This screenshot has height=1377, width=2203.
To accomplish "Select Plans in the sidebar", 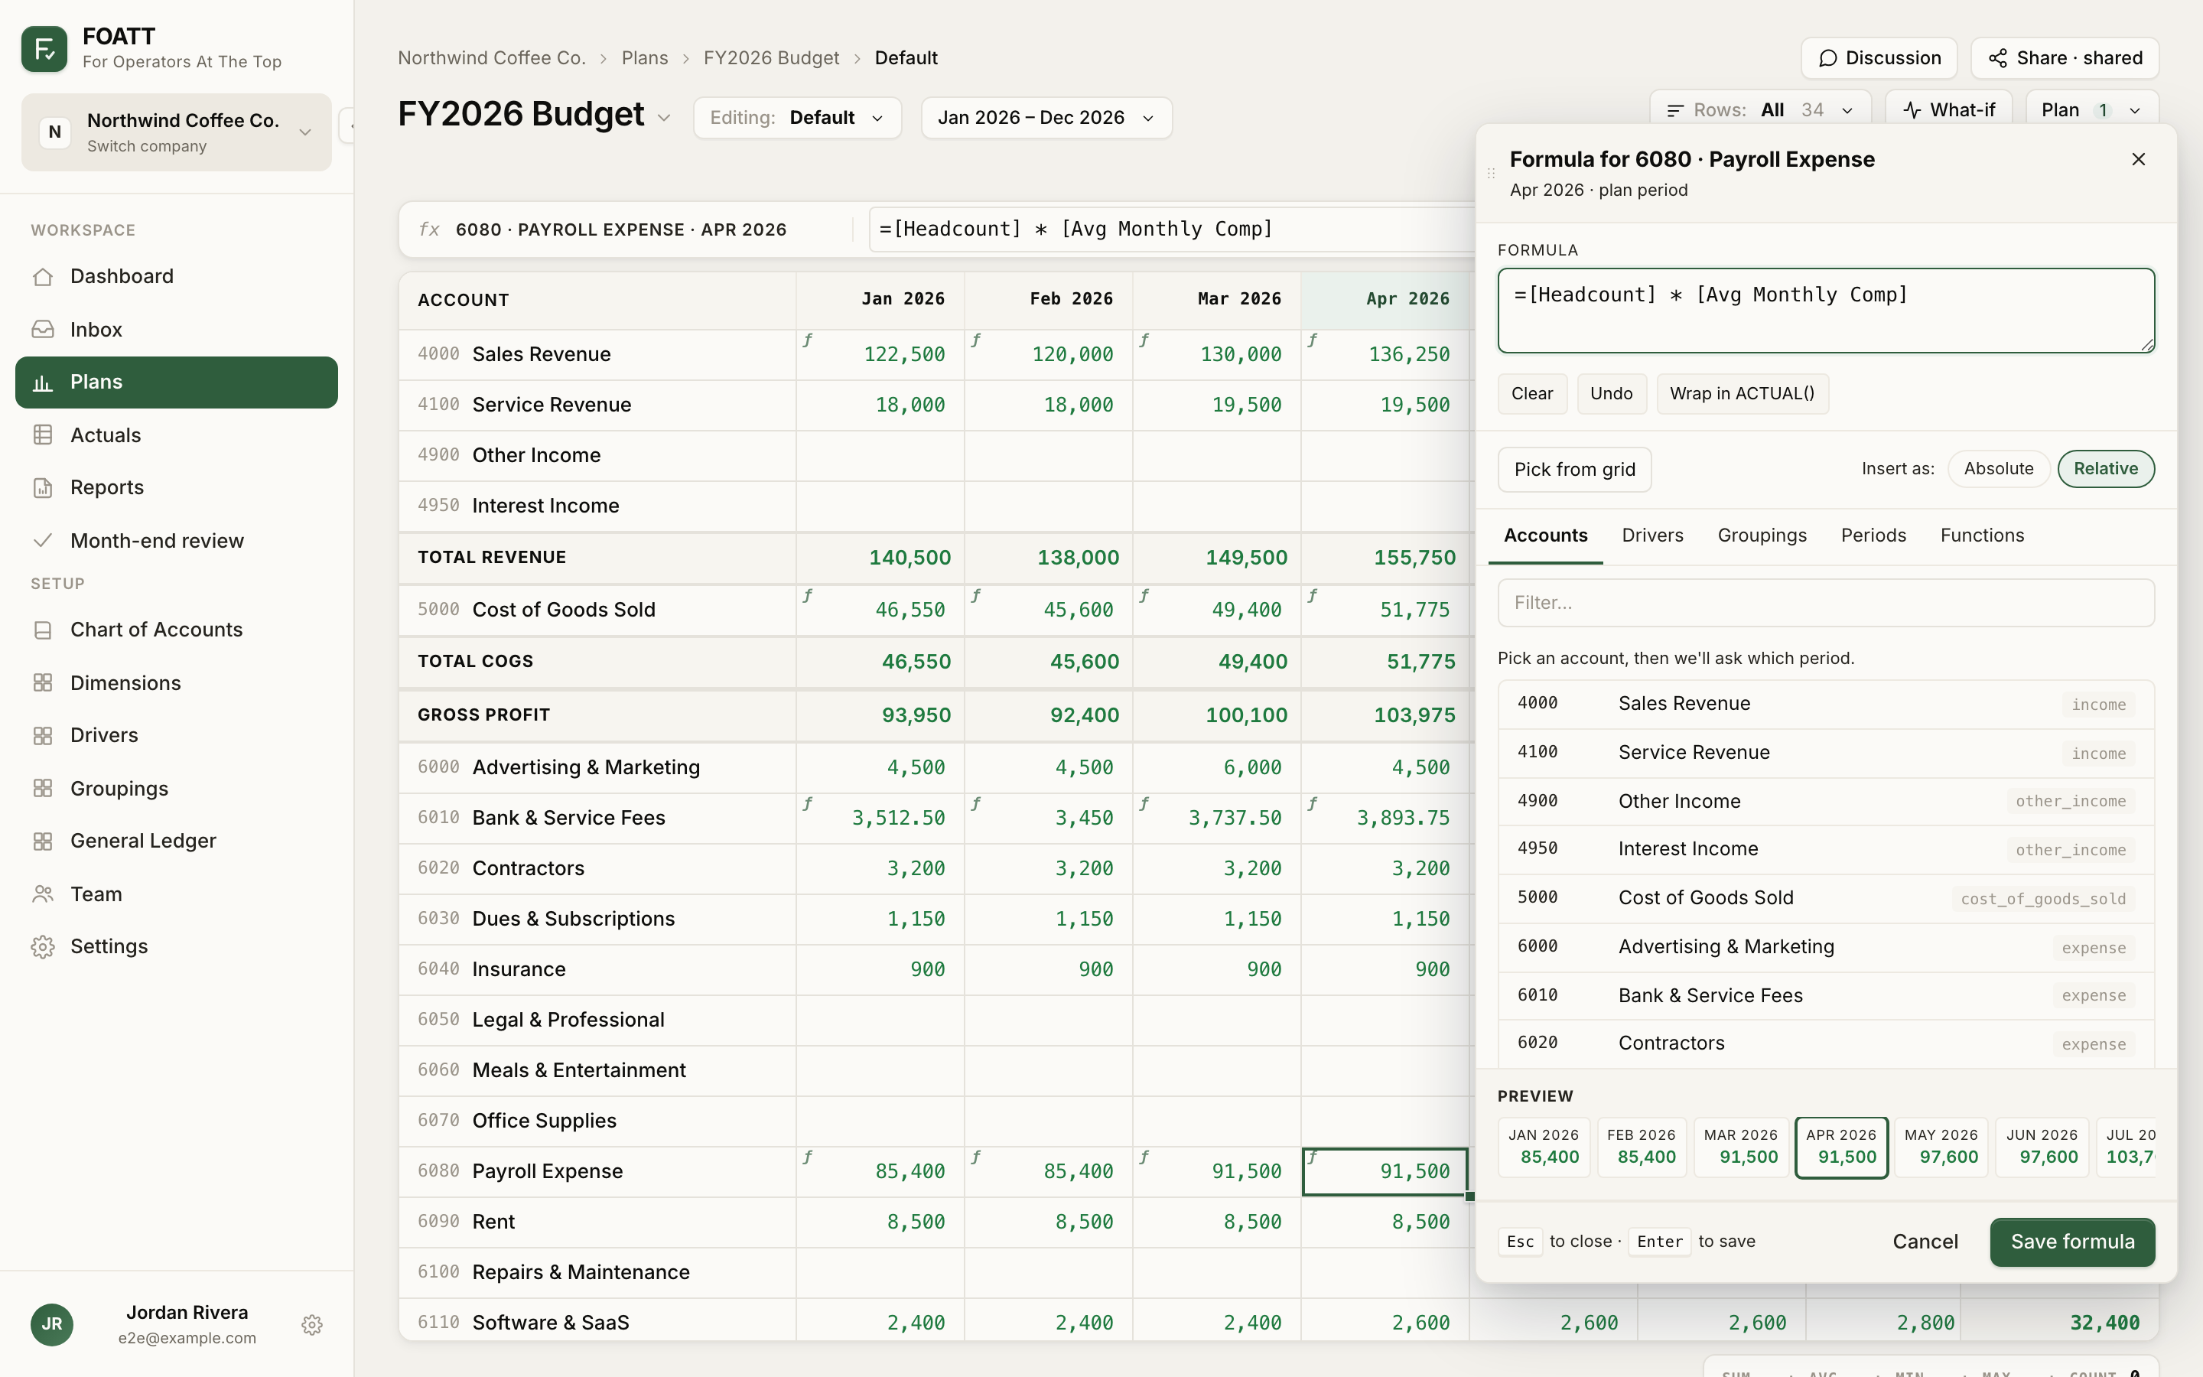I will [x=177, y=382].
